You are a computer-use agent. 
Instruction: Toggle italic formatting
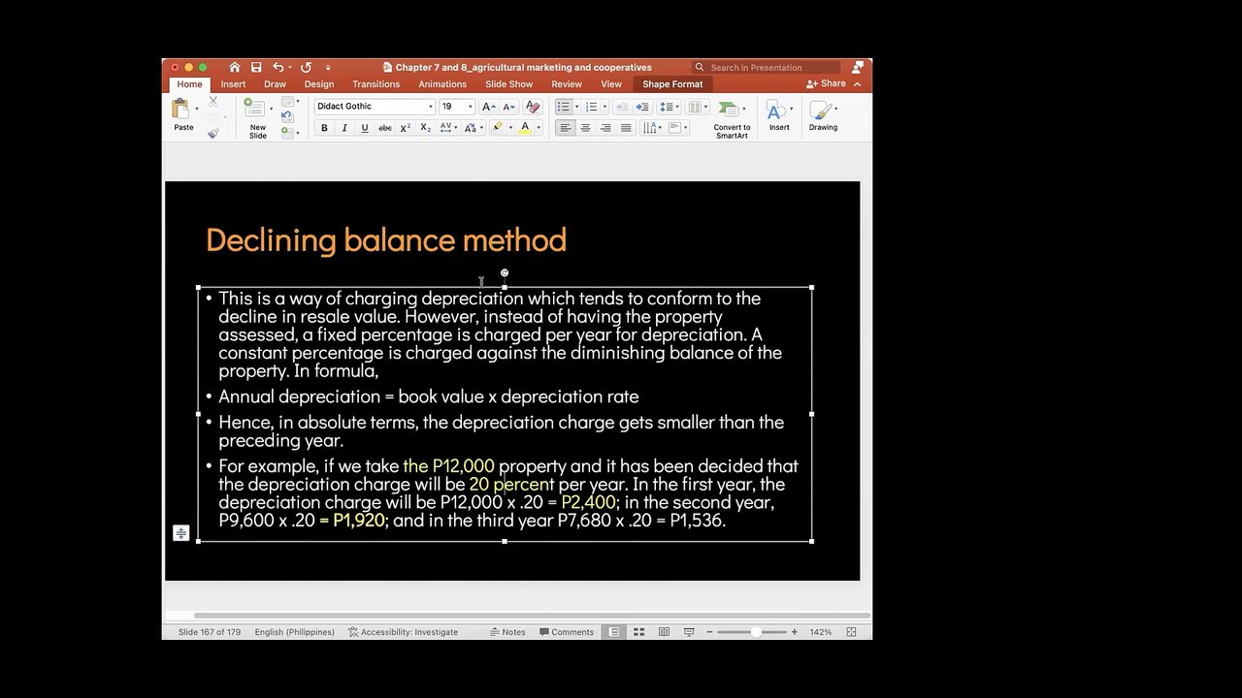(344, 128)
